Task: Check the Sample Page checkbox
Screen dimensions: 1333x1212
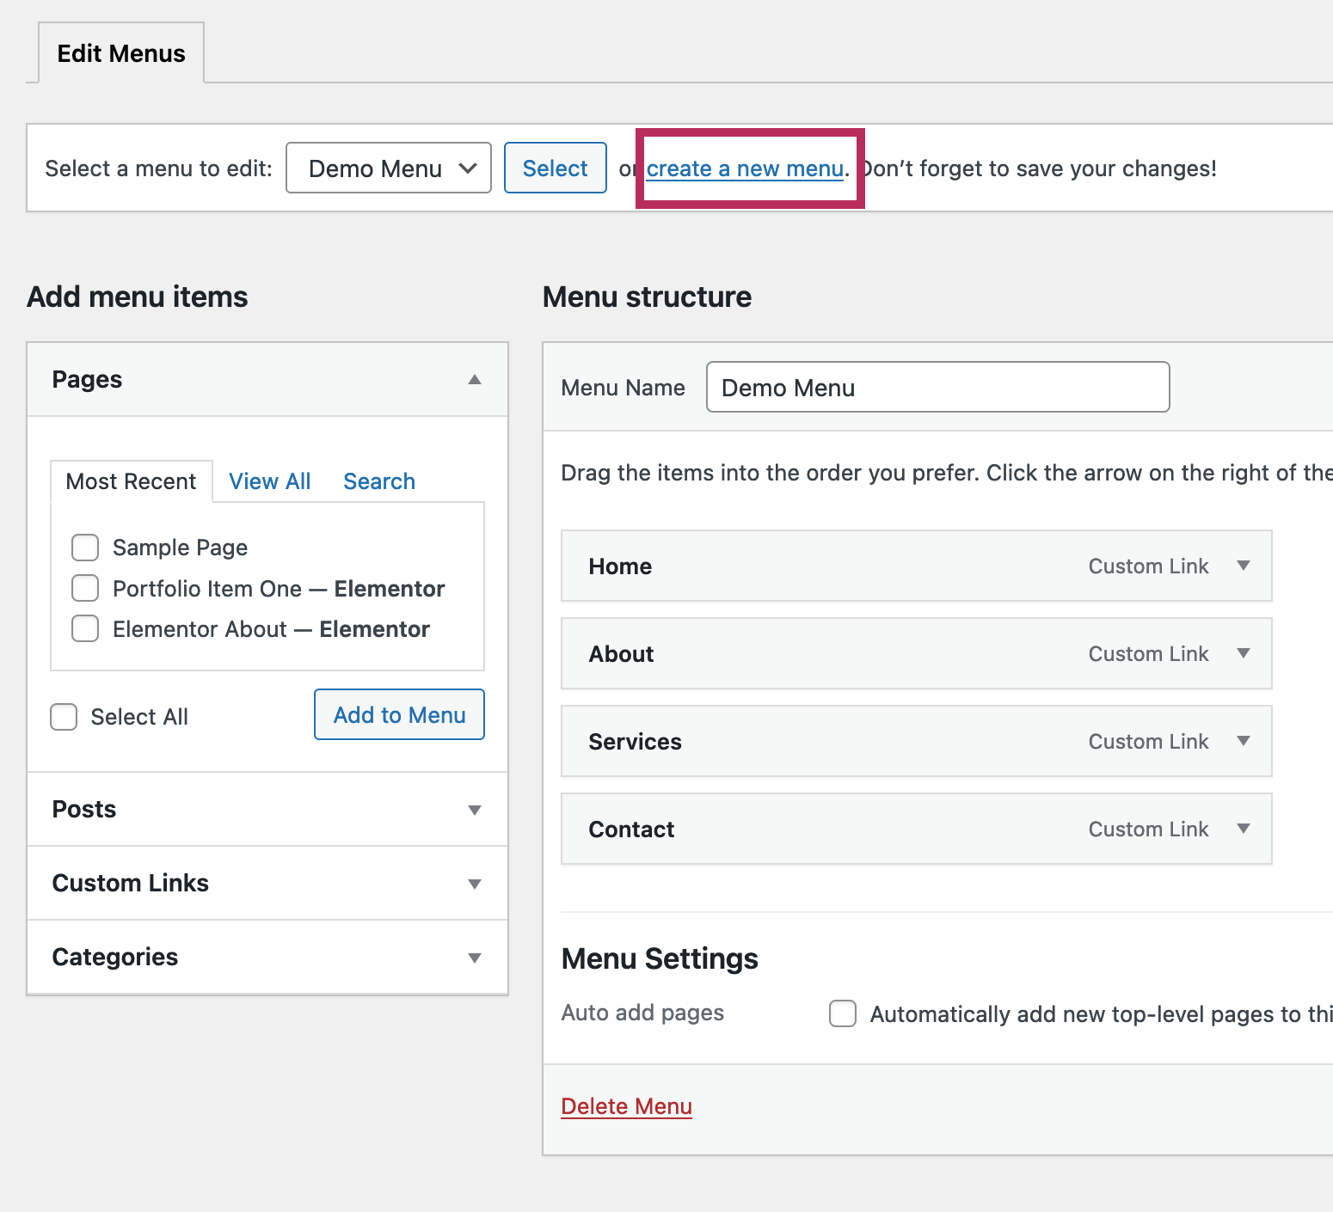Action: pos(85,548)
